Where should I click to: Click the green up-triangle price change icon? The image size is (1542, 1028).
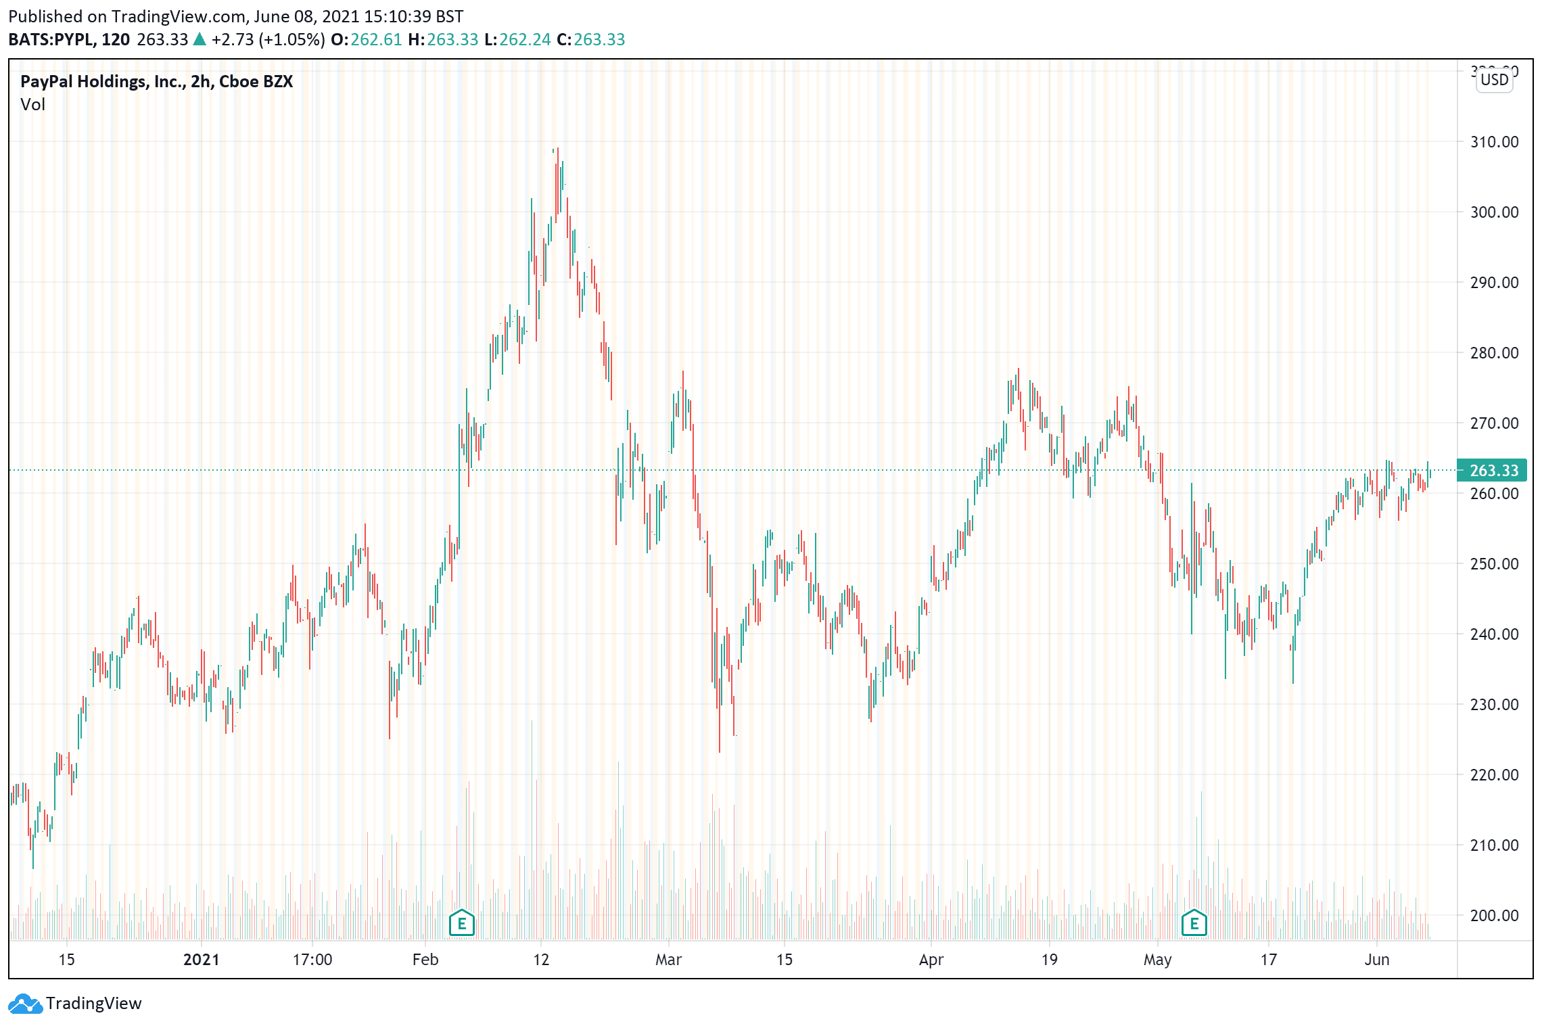point(200,39)
